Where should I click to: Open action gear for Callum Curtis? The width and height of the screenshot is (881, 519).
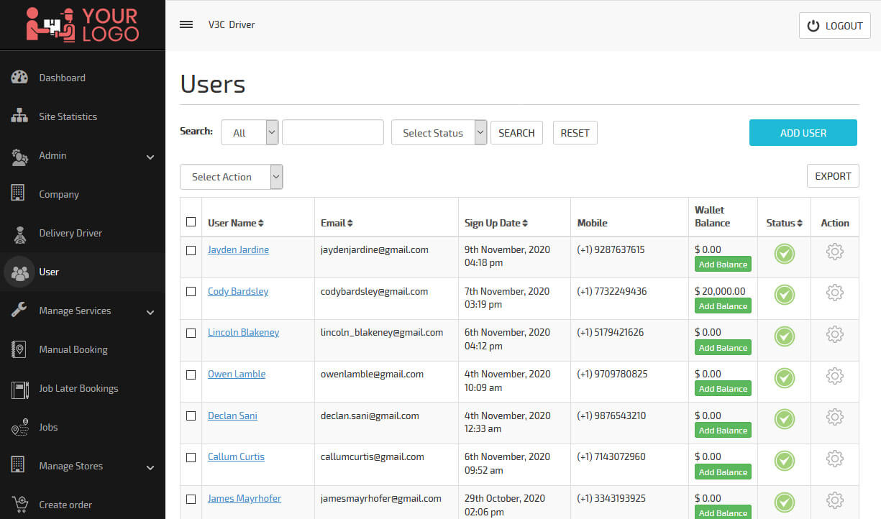835,459
